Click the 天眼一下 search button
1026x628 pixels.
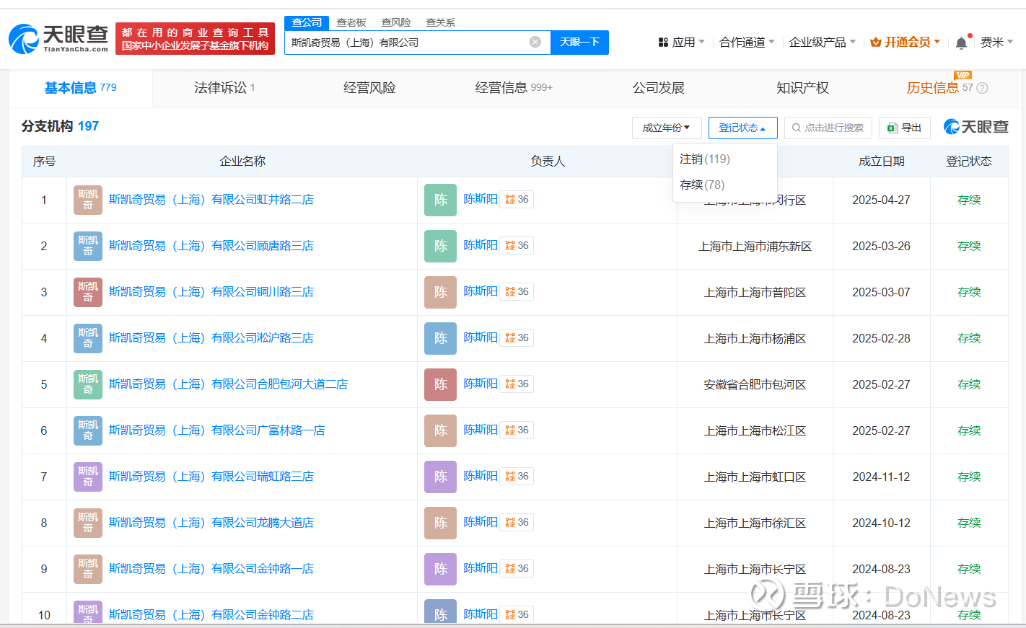(579, 42)
